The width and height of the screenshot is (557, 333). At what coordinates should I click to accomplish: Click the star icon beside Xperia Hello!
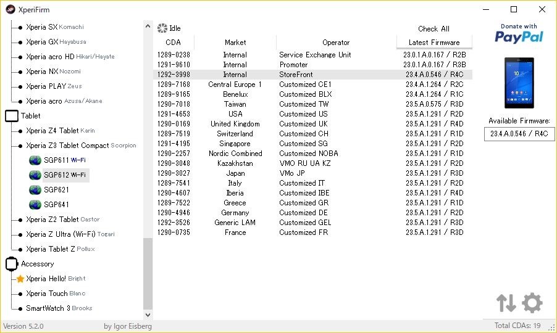[x=20, y=279]
